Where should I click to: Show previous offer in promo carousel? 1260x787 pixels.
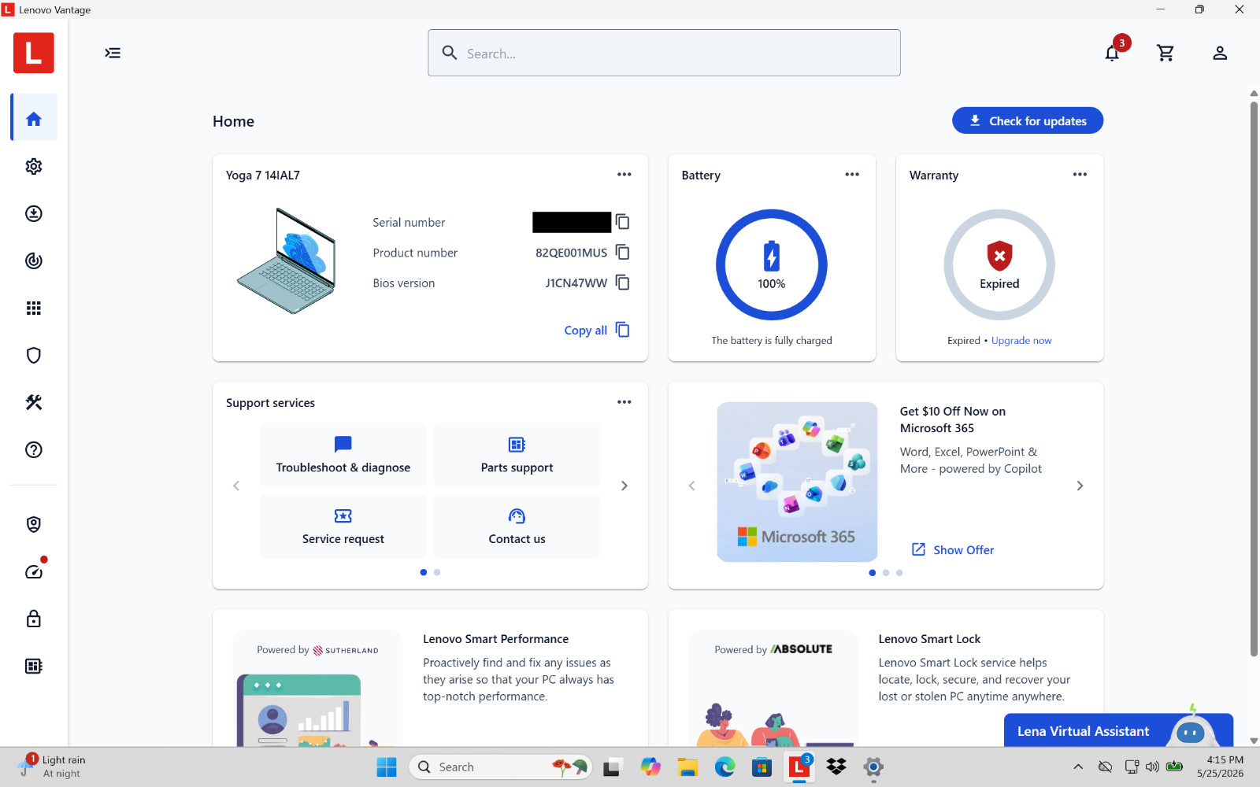click(x=692, y=486)
